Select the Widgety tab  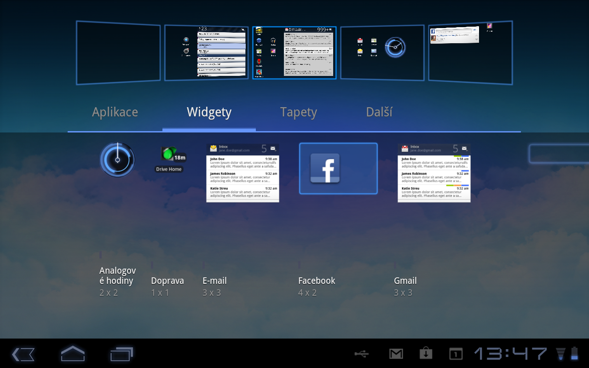click(209, 112)
